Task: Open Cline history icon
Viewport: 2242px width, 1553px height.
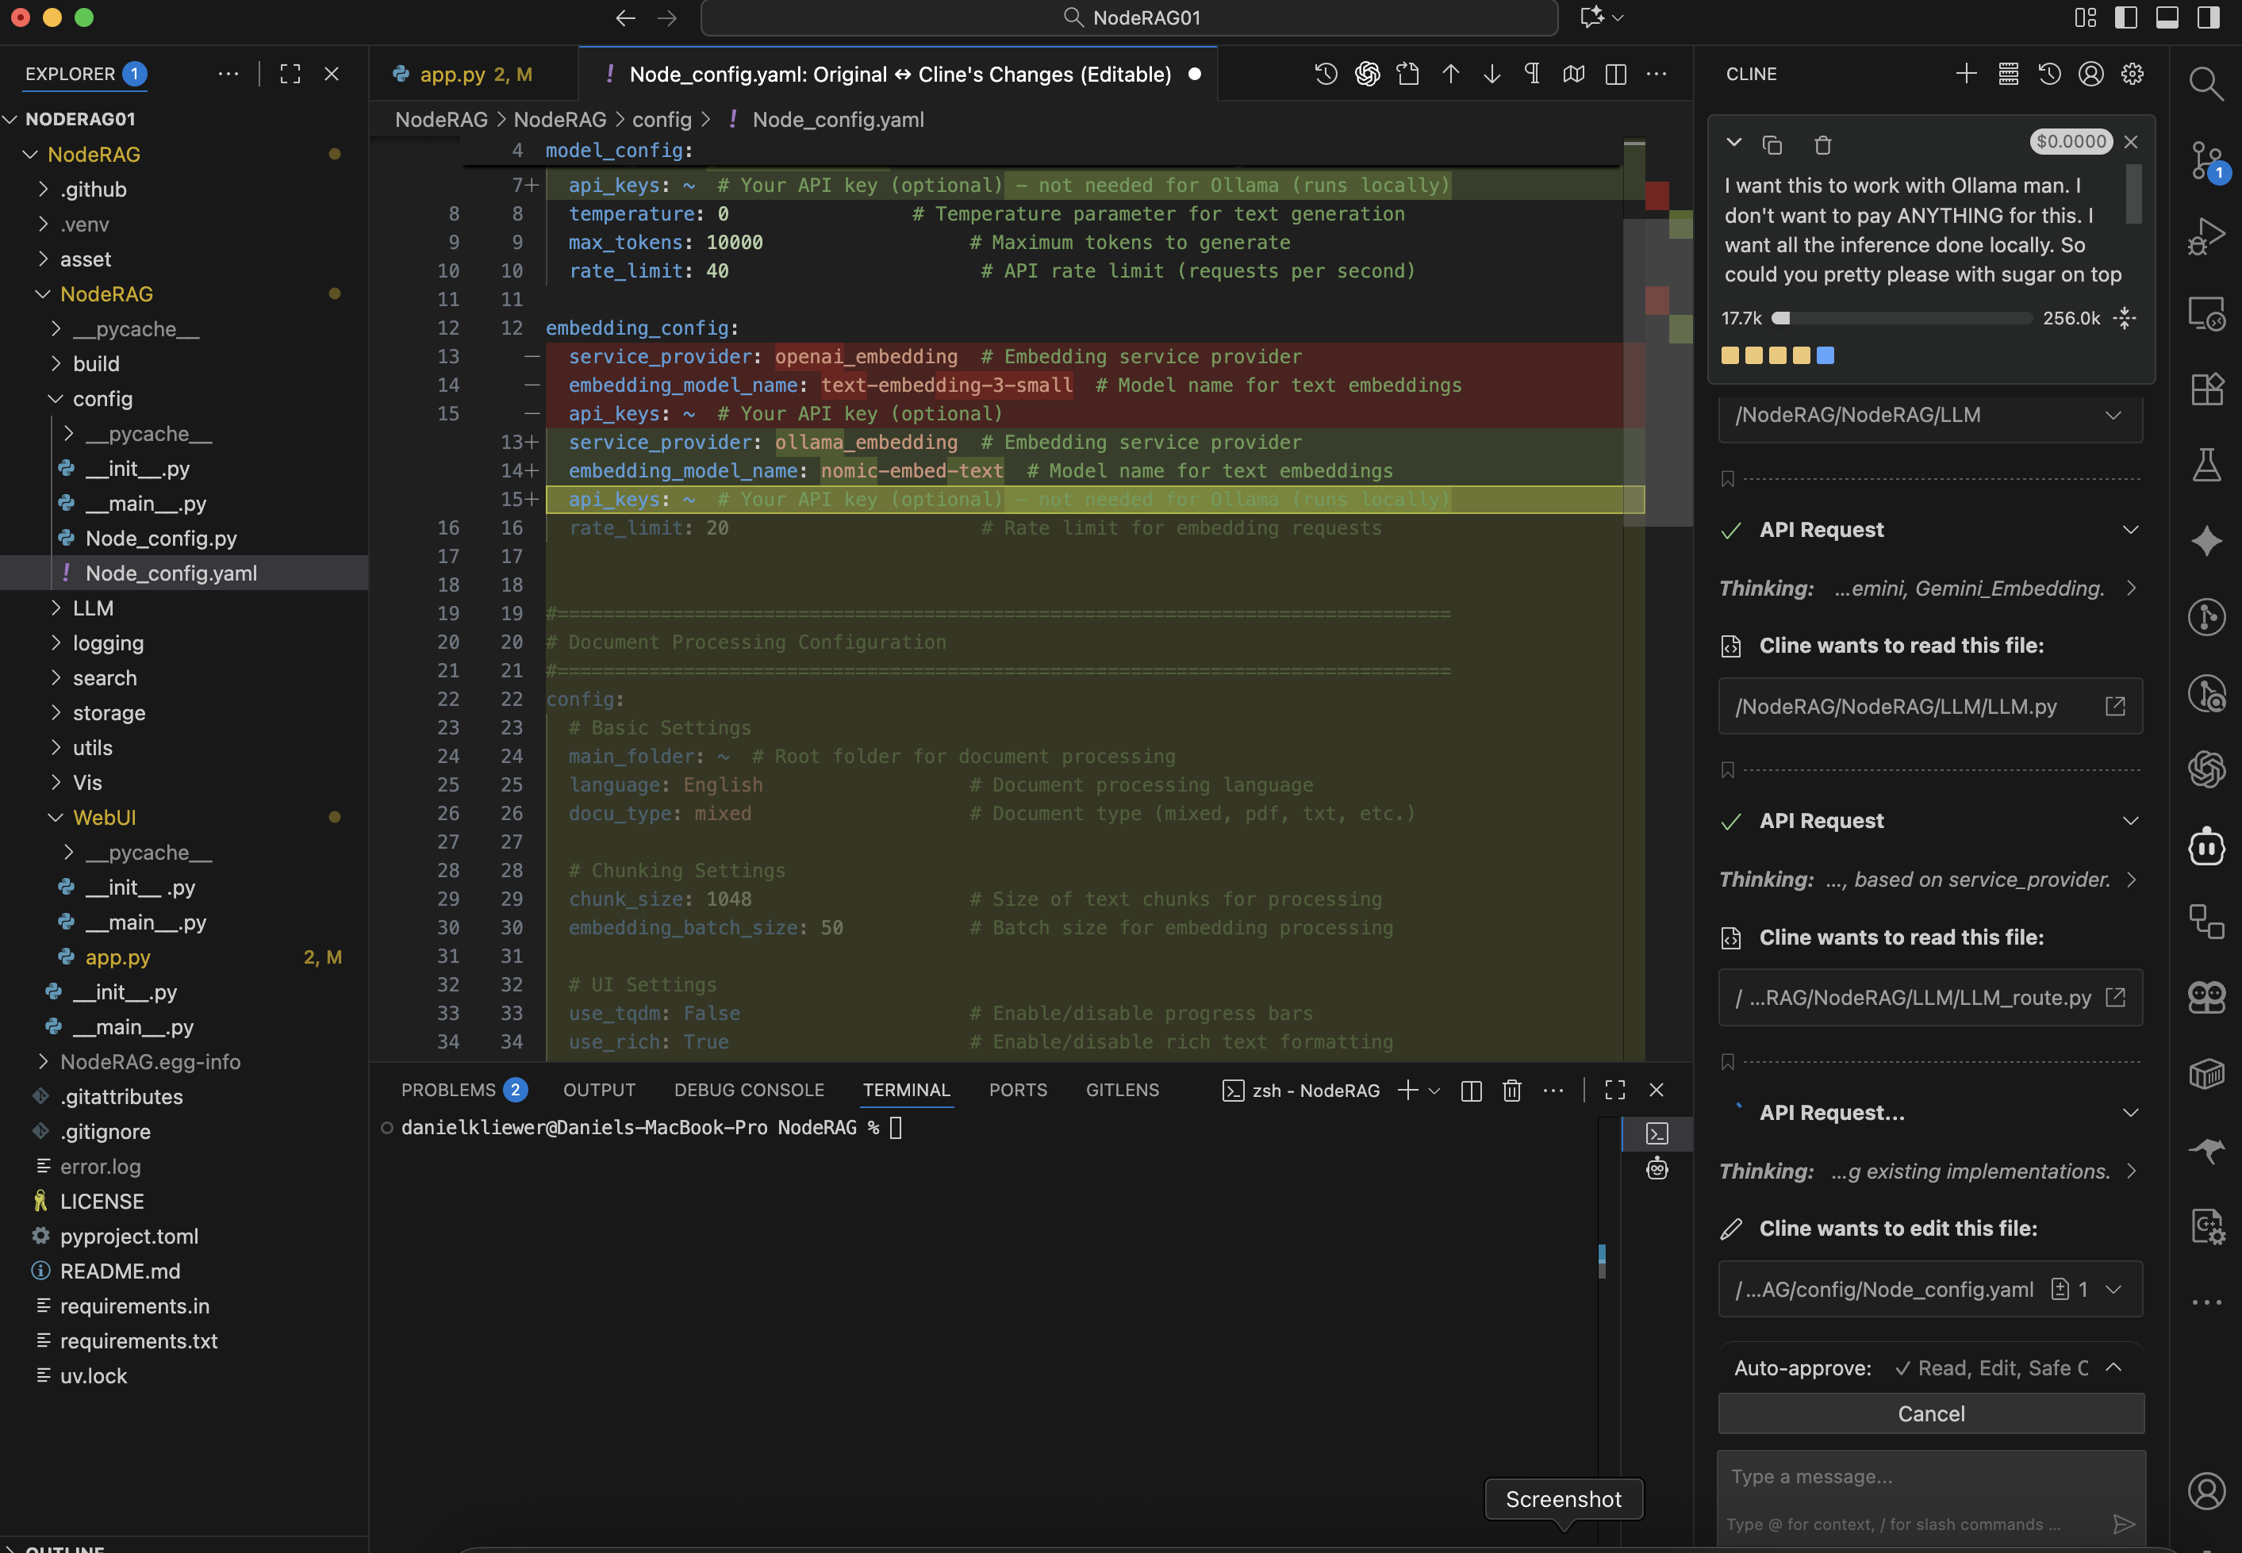Action: (2049, 74)
